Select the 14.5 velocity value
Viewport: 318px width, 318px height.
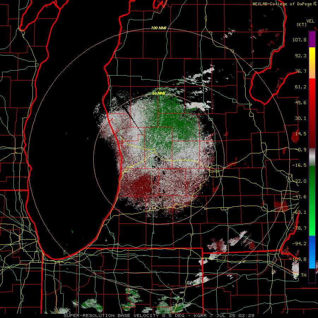(x=301, y=134)
